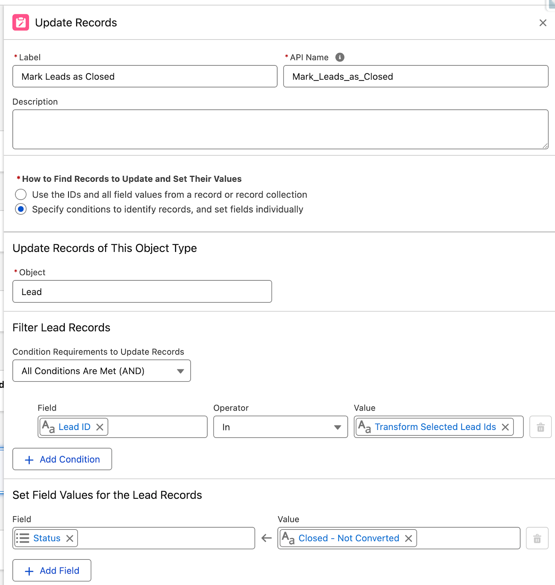Click into the Description text area

tap(280, 129)
